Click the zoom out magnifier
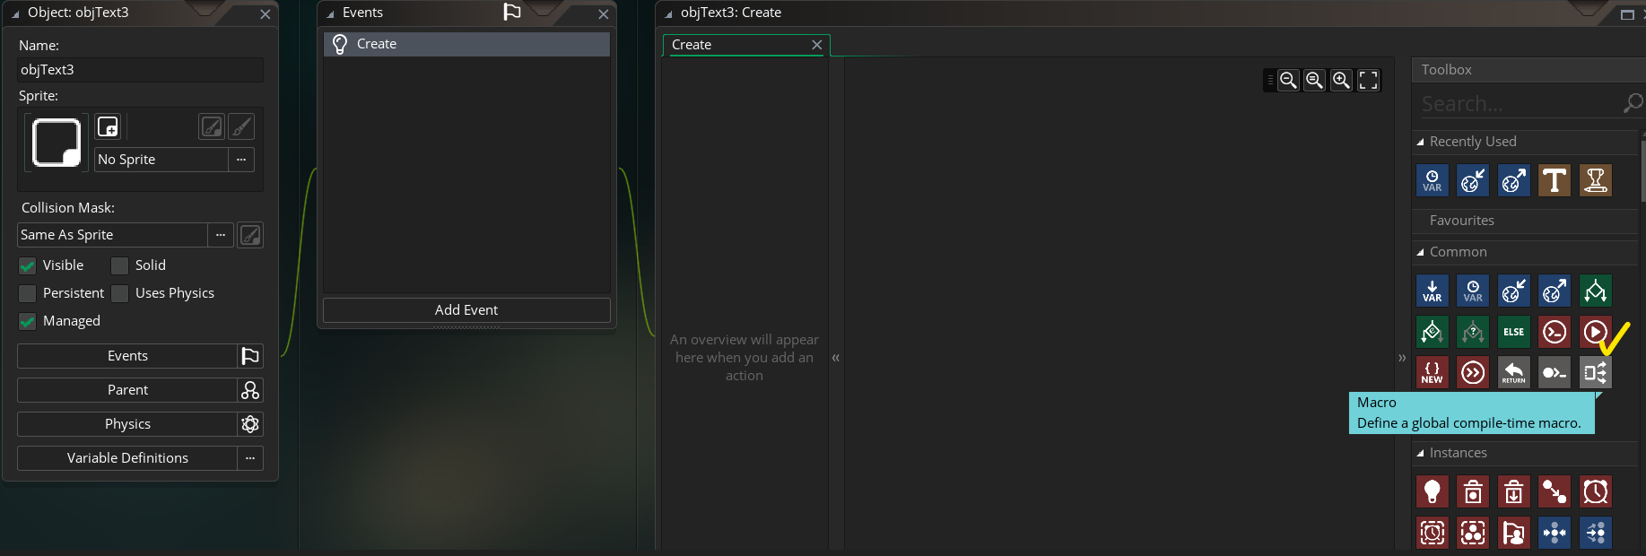Screen dimensions: 1646x556 (x=1288, y=80)
